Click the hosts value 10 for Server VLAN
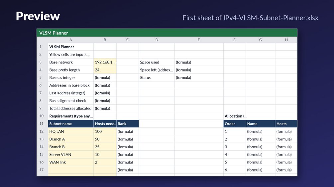The image size is (334, 187). coord(105,155)
